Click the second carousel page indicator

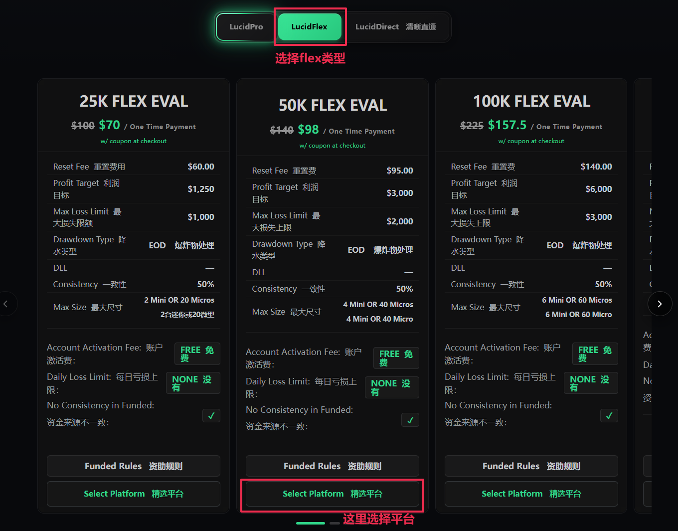335,523
